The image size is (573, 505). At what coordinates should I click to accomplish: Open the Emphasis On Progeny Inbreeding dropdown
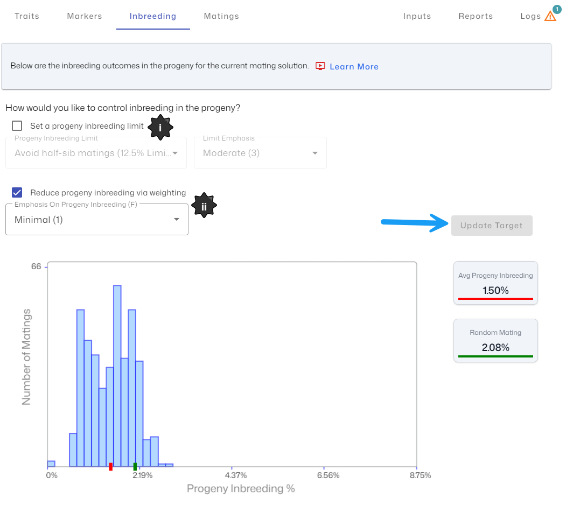(97, 220)
